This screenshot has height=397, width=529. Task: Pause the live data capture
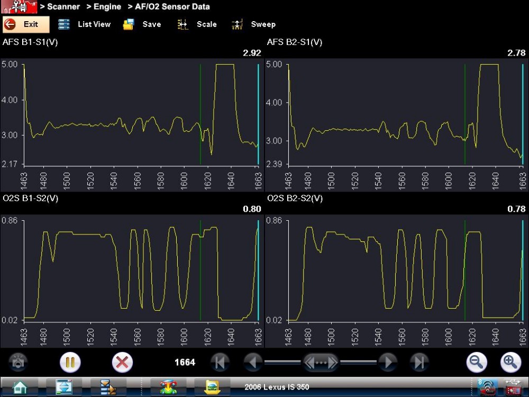70,362
